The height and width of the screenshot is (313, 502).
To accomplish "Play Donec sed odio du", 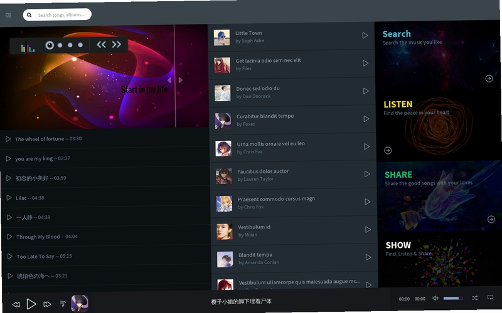I will pos(366,91).
